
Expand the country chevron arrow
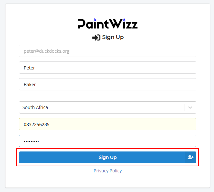190,107
